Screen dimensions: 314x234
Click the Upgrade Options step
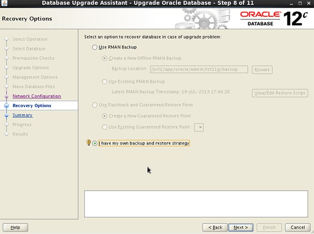tap(30, 68)
